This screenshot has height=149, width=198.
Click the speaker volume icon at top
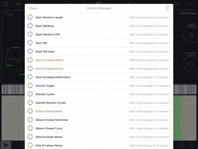pyautogui.click(x=178, y=4)
